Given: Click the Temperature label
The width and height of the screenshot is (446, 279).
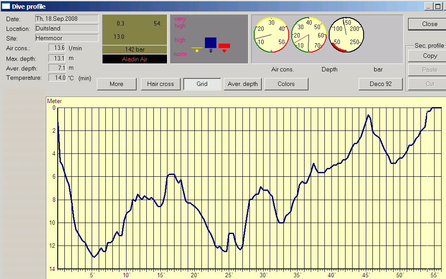Looking at the screenshot, I should point(24,78).
